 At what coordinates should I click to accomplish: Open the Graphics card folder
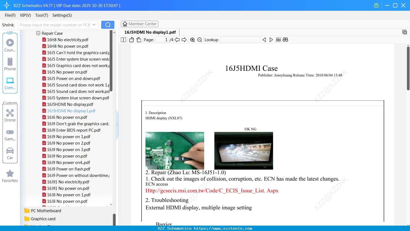(43, 219)
